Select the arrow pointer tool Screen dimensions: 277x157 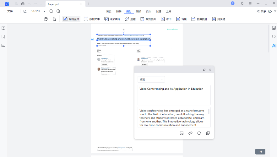tap(54, 19)
